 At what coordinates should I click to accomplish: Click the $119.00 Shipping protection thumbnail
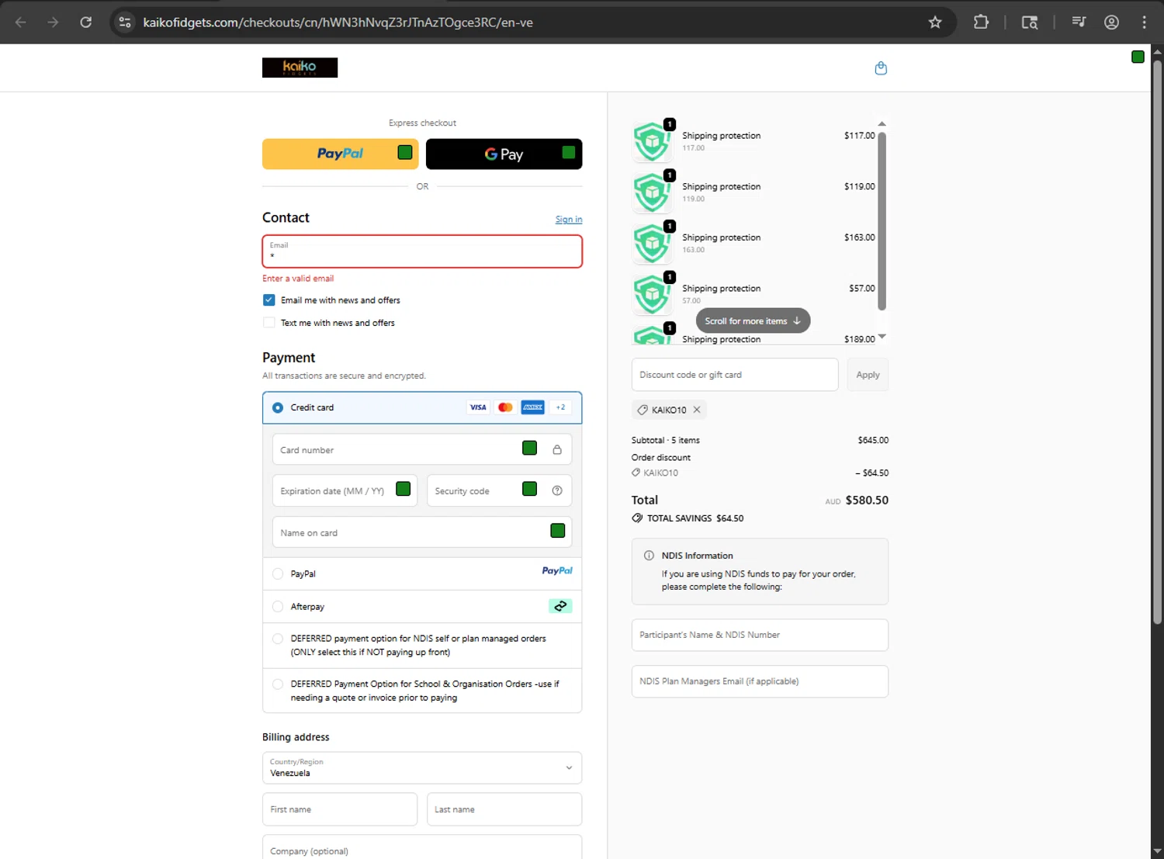[x=652, y=193]
